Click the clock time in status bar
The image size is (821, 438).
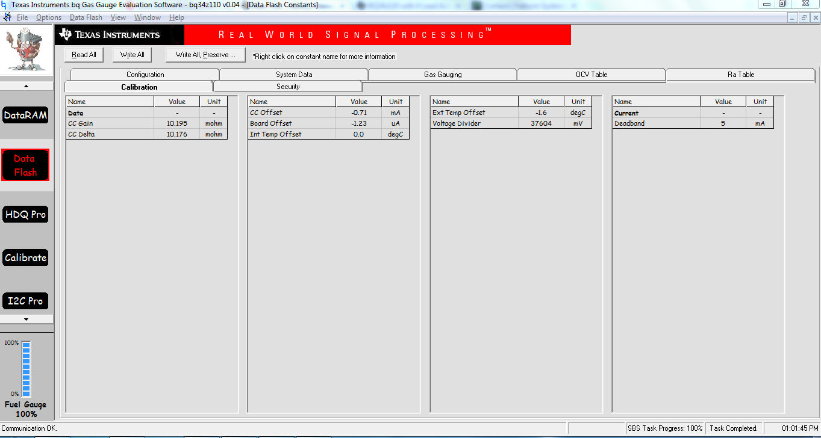(800, 428)
